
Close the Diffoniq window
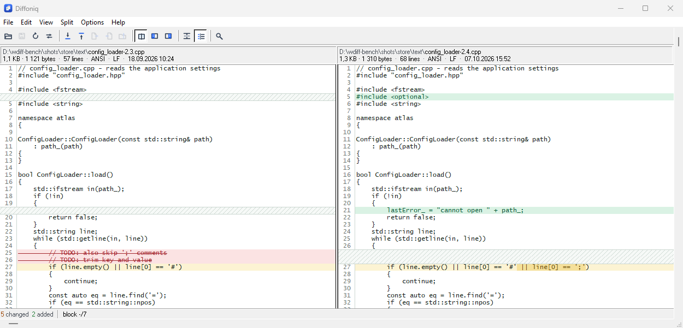pos(670,8)
